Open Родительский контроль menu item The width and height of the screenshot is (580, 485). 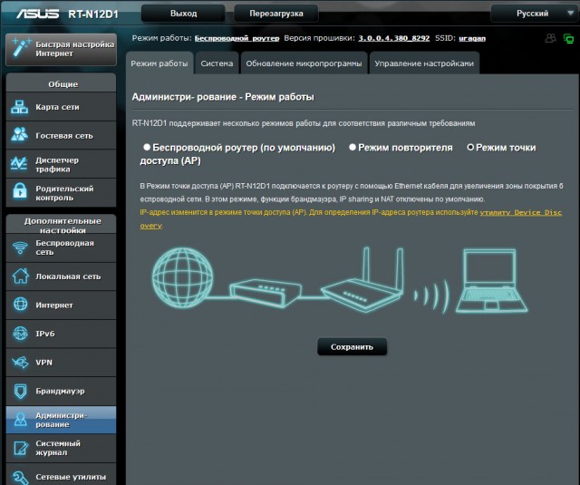coord(61,193)
